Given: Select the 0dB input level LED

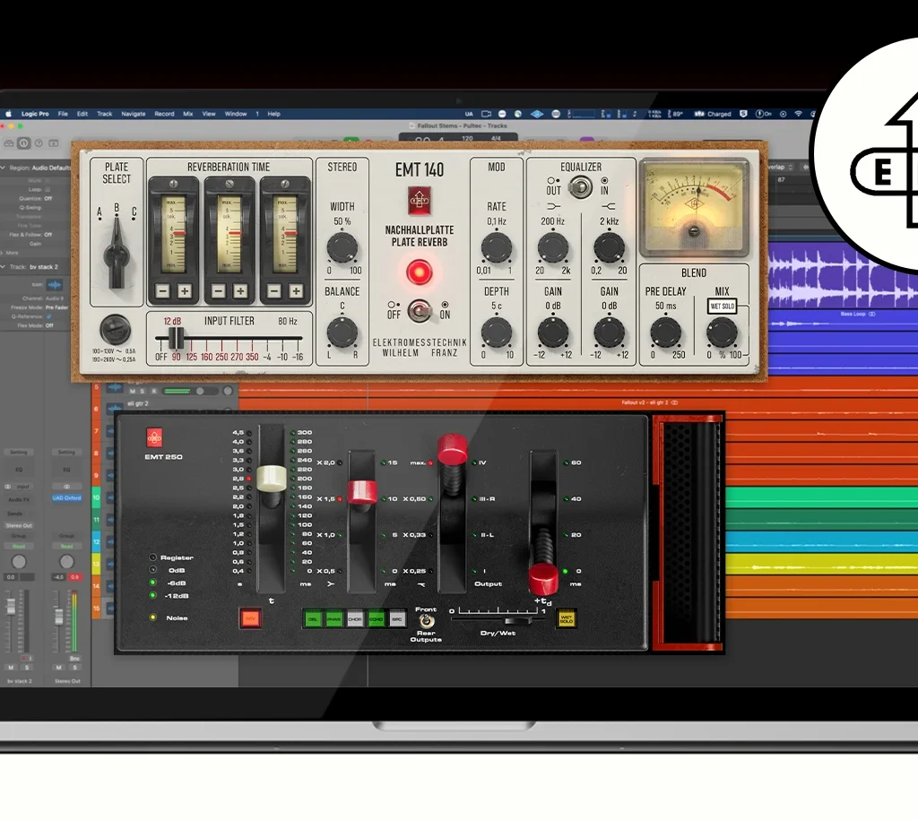Looking at the screenshot, I should click(x=152, y=569).
